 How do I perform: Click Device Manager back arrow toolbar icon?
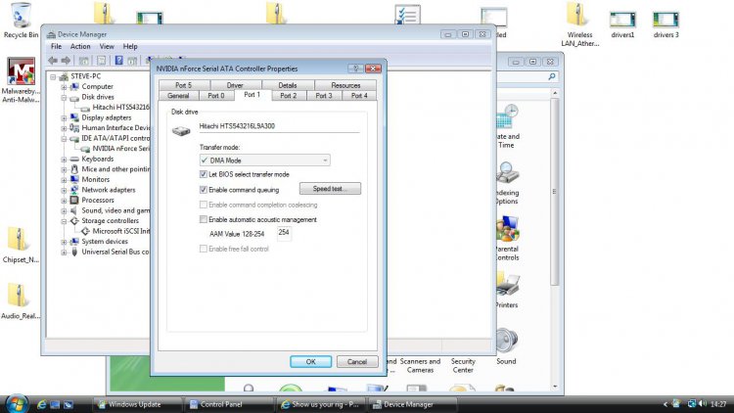(53, 61)
